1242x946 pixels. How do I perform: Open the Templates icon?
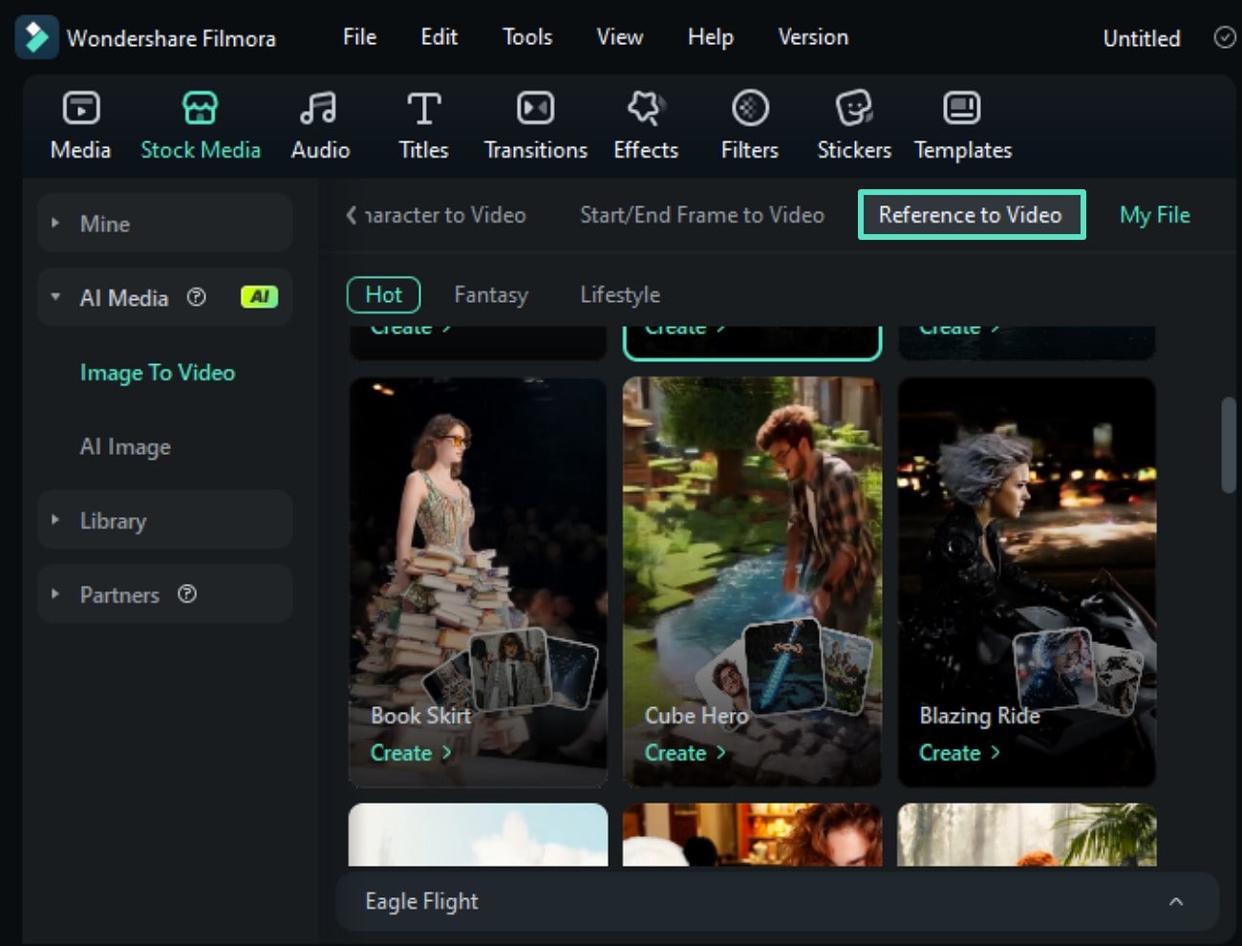point(961,108)
